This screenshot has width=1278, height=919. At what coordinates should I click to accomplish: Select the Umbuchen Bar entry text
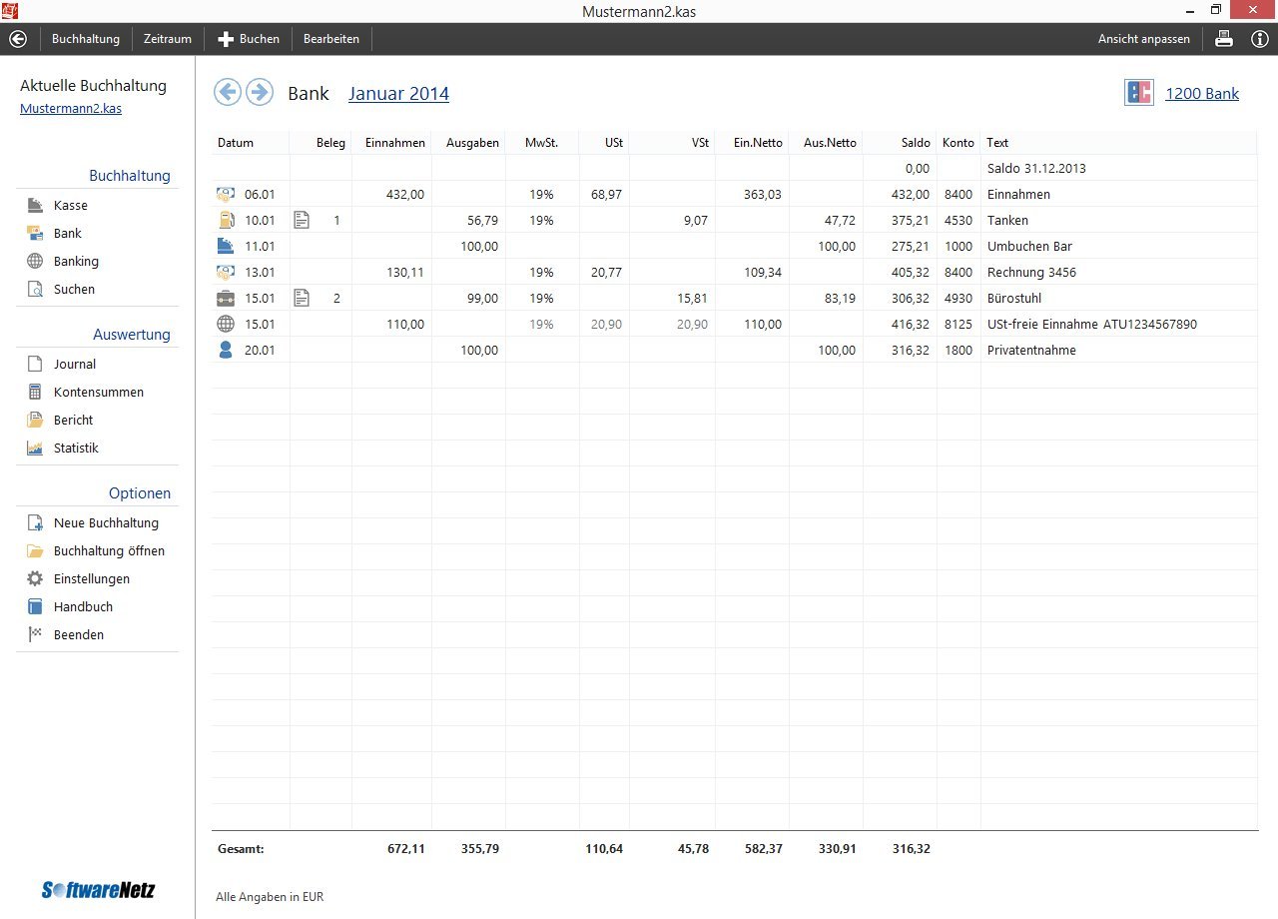tap(1029, 247)
